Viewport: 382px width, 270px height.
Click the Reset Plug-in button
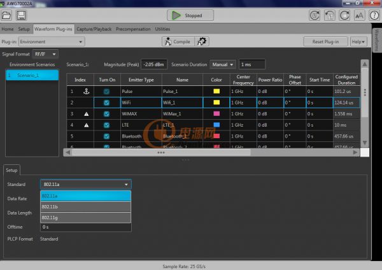pyautogui.click(x=325, y=41)
